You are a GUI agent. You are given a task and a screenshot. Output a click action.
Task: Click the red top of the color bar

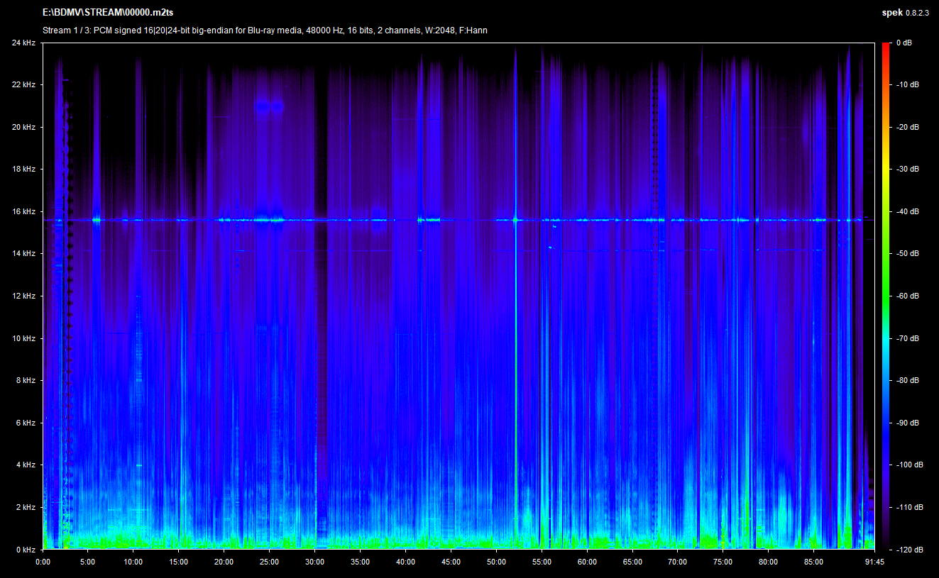click(x=886, y=46)
